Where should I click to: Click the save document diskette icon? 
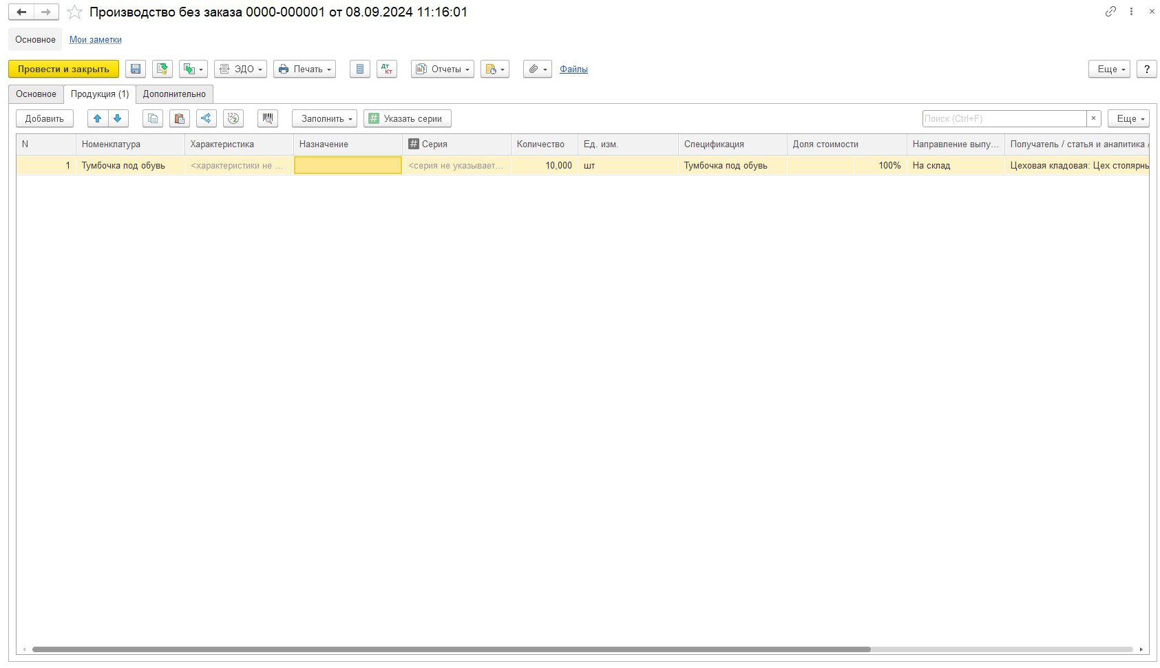(x=136, y=69)
